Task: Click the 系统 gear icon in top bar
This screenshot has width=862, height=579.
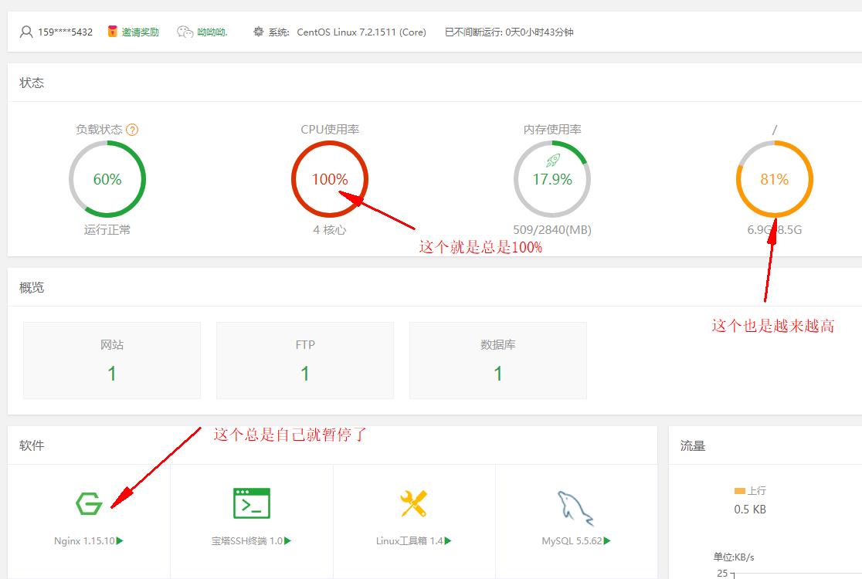Action: 258,32
